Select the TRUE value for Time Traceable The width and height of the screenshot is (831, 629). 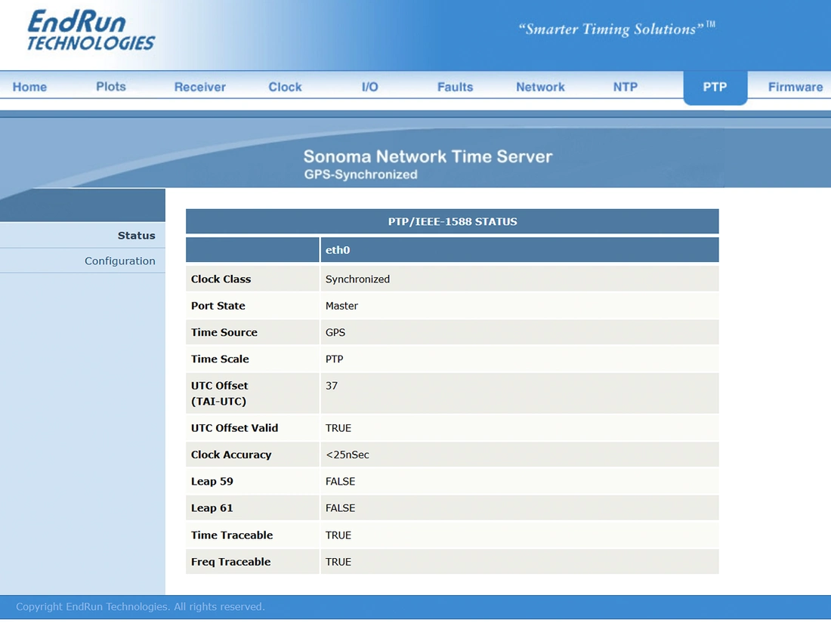338,535
